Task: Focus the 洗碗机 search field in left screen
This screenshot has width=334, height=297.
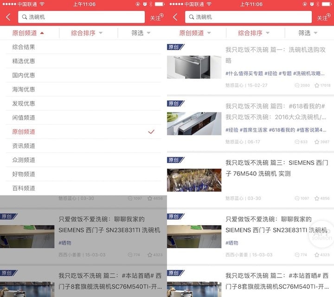Action: (x=81, y=17)
